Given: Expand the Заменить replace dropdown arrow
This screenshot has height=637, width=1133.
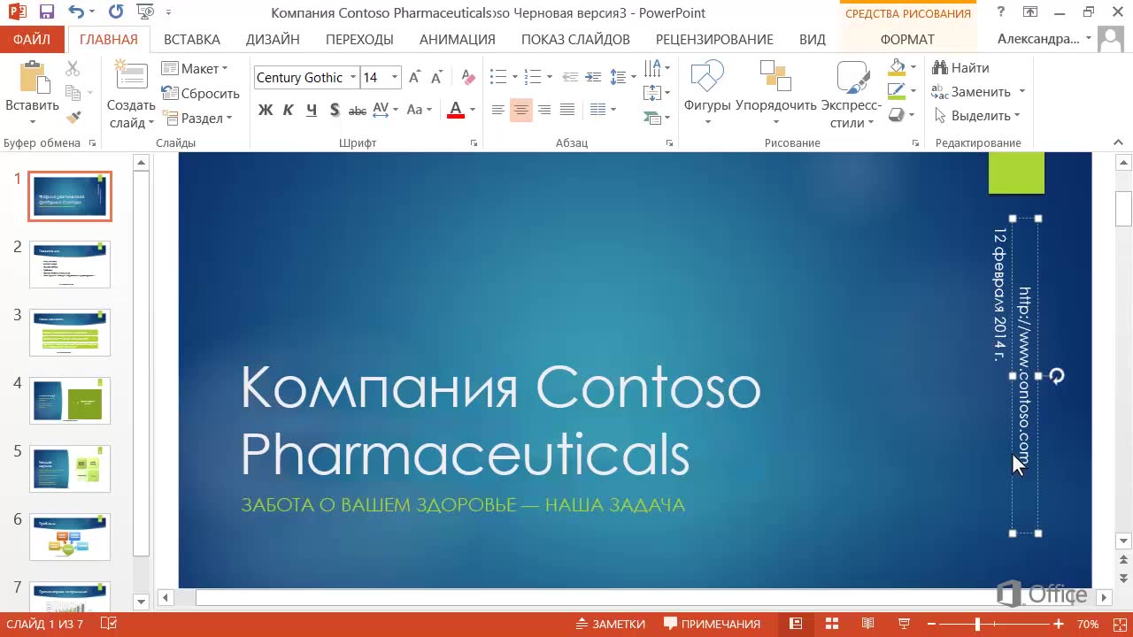Looking at the screenshot, I should [1021, 92].
